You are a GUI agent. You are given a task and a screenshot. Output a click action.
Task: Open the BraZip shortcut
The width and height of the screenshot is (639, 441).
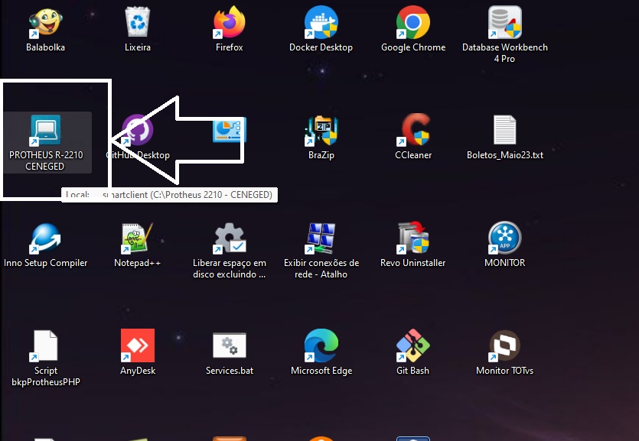321,131
